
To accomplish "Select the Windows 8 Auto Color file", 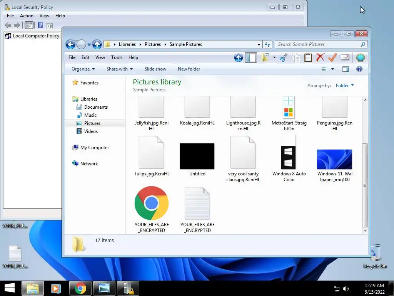I will click(289, 158).
